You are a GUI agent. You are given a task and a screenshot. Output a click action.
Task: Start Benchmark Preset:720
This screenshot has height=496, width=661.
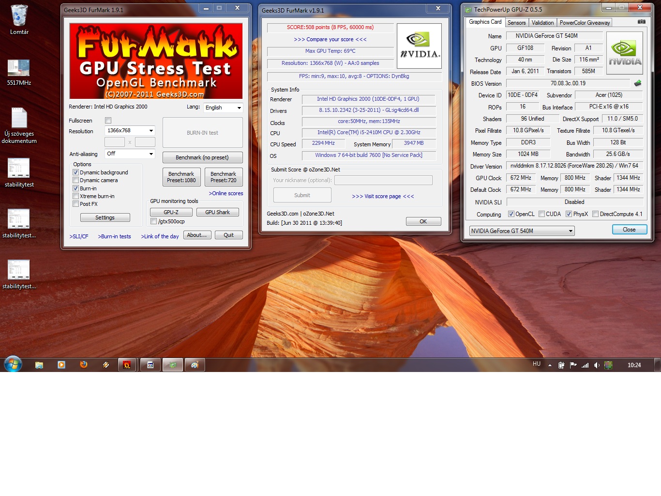coord(224,177)
